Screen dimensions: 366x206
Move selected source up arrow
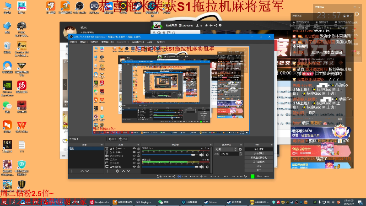(124, 171)
